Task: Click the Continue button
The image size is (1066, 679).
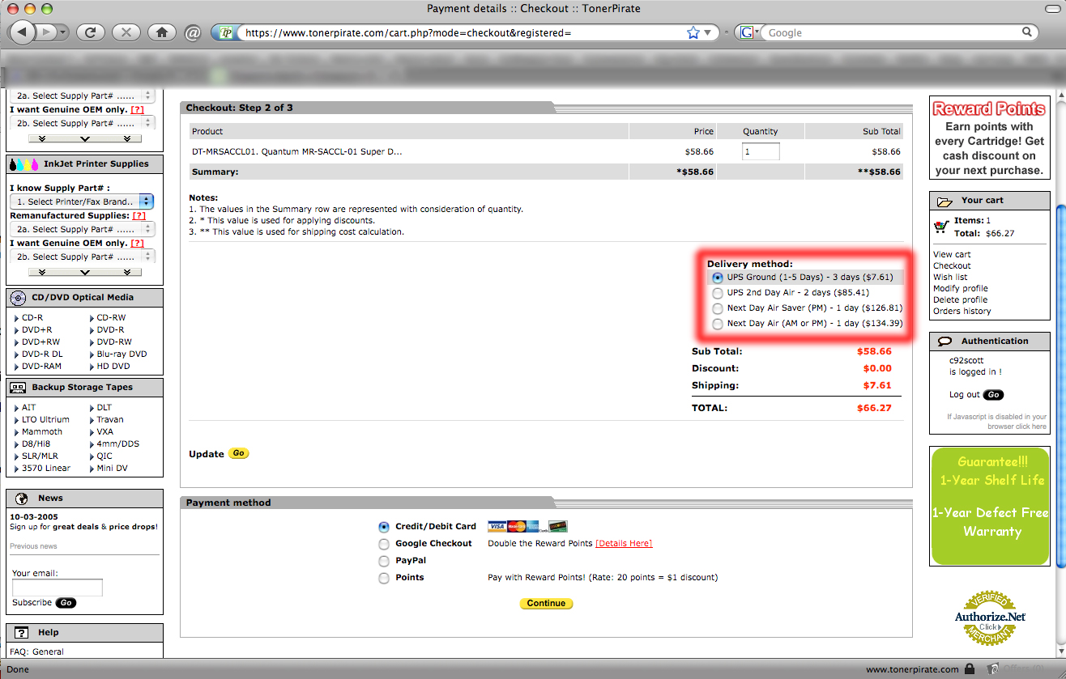Action: [546, 604]
